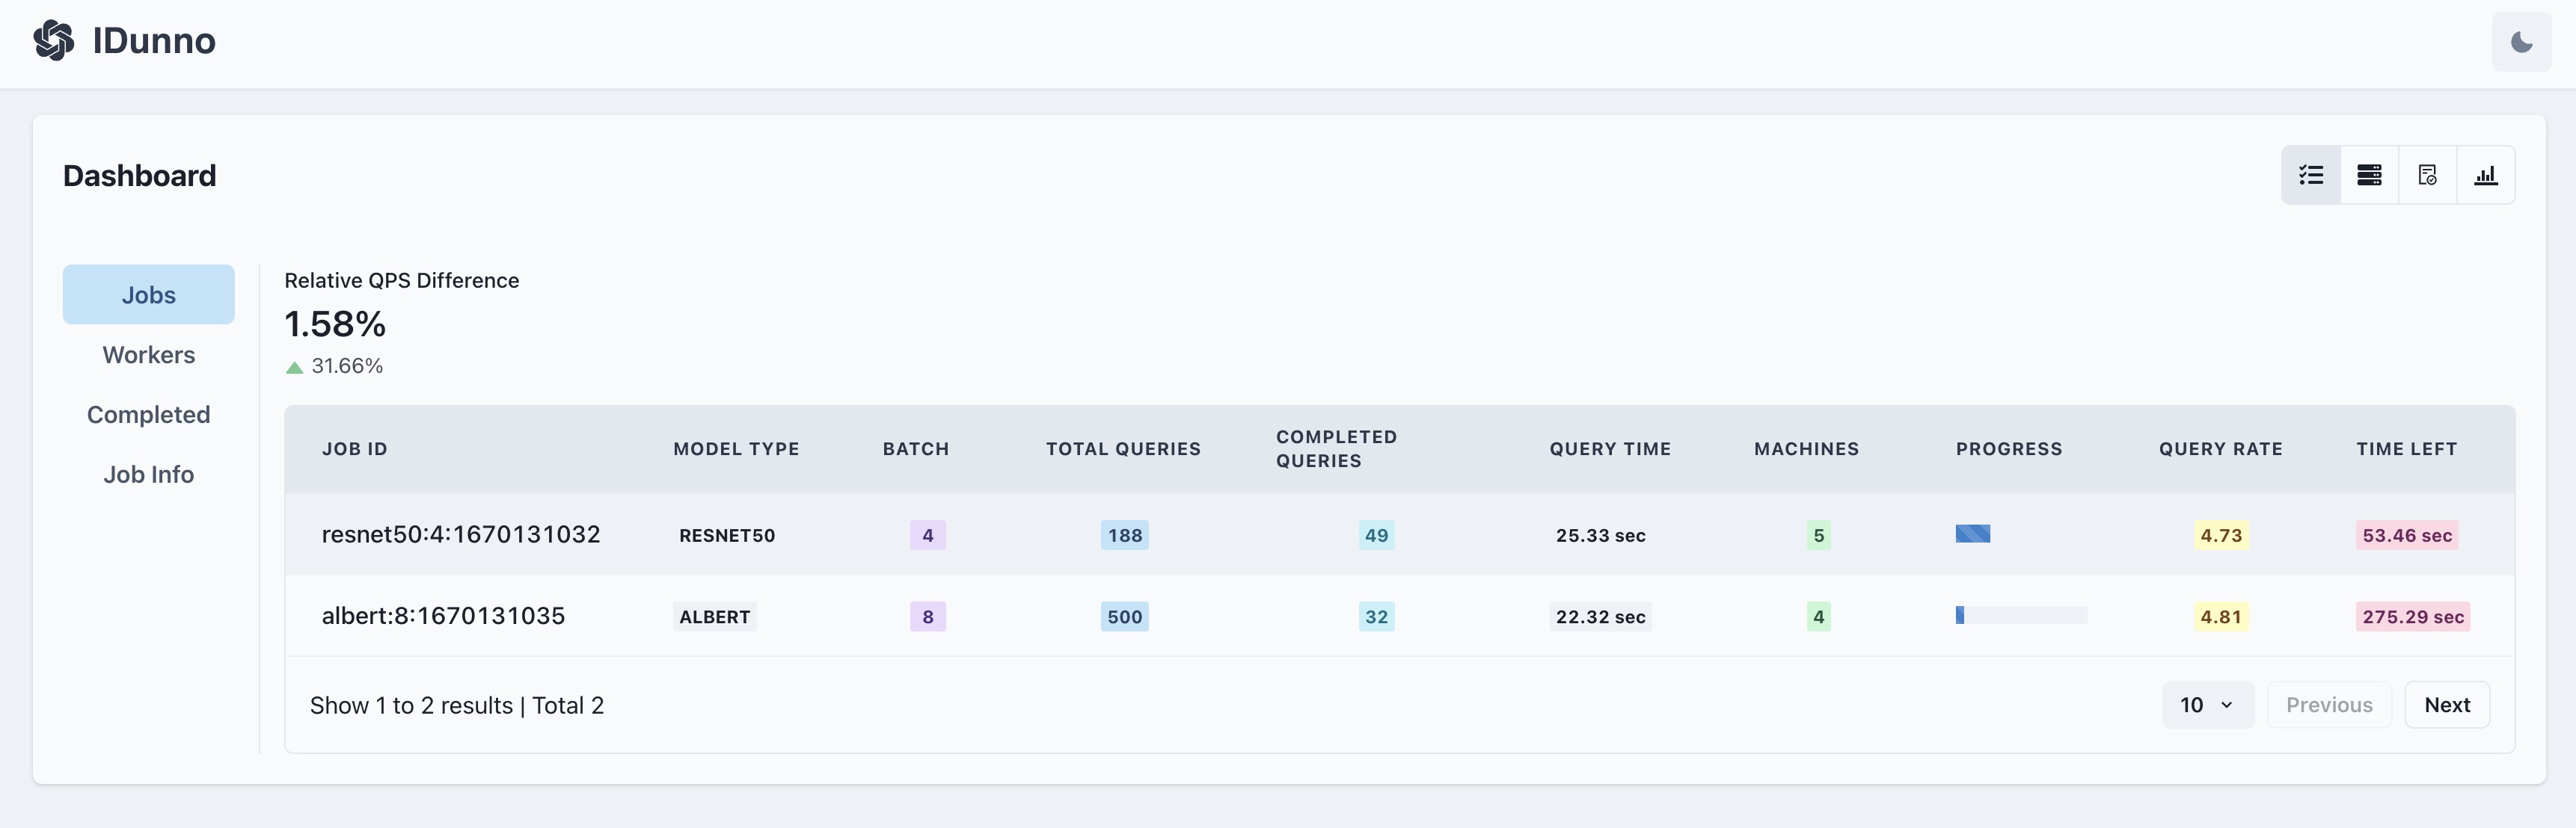Click the green QPS increase triangle
This screenshot has height=828, width=2576.
point(294,368)
